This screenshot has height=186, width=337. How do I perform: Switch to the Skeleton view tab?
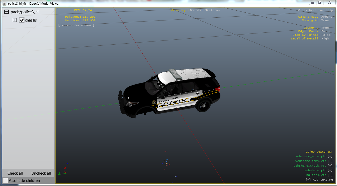tap(212, 10)
